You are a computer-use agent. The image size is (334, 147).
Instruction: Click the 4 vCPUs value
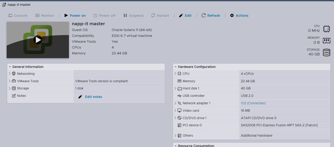point(247,74)
